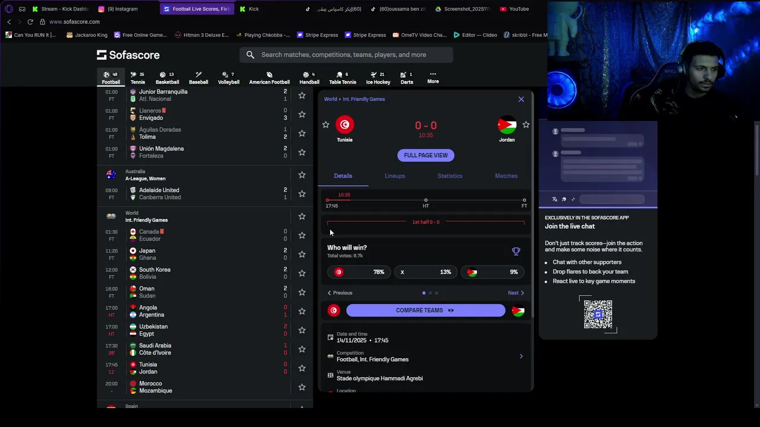Star the Junior Barranquilla vs Atl. Nacional match
The height and width of the screenshot is (427, 760).
pyautogui.click(x=302, y=95)
